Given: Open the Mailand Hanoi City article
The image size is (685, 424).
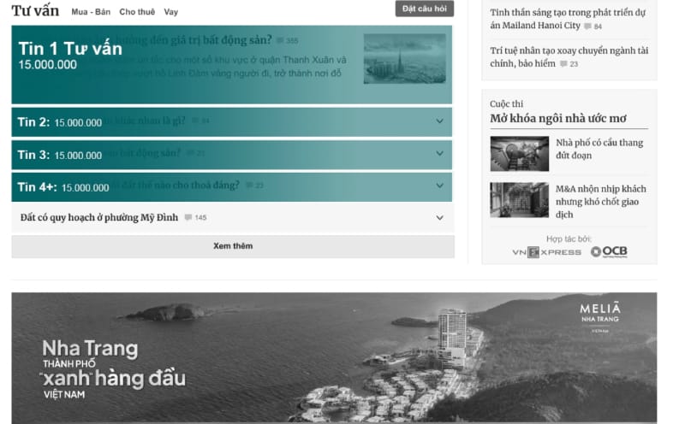Looking at the screenshot, I should click(x=568, y=19).
